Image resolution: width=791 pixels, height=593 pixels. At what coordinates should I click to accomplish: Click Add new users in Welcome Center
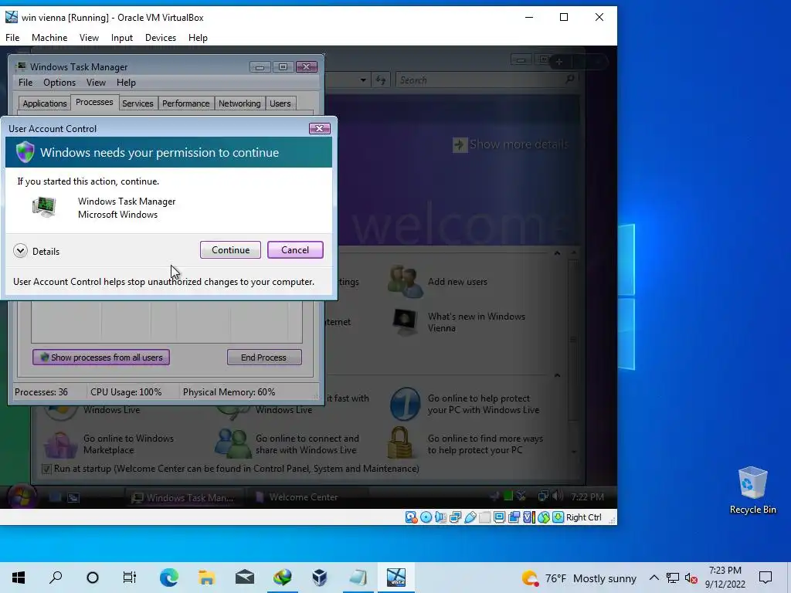point(457,282)
